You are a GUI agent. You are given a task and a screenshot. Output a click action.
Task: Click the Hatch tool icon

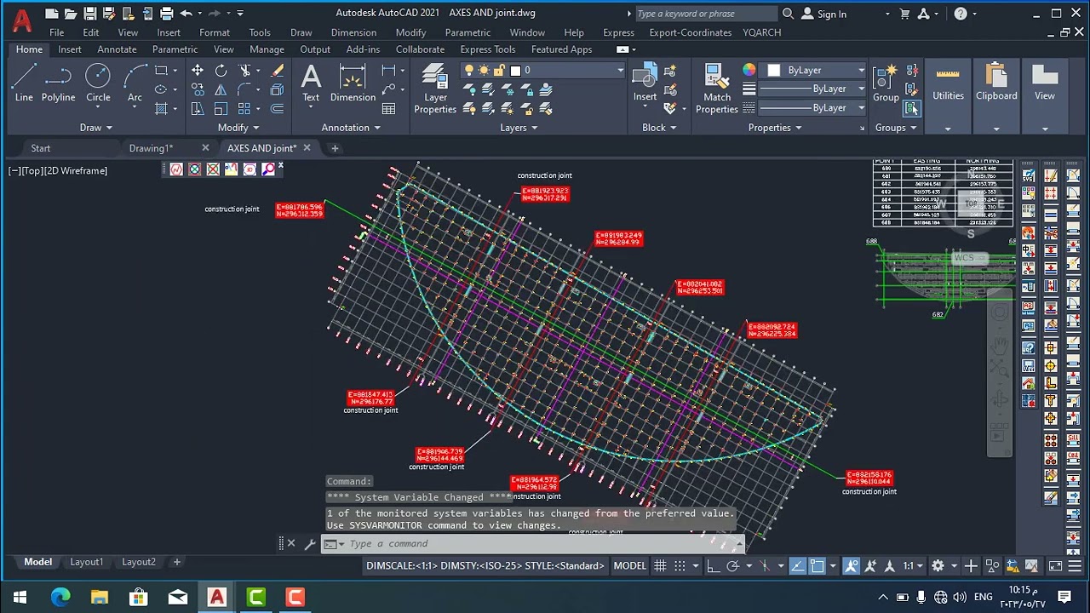[x=161, y=109]
